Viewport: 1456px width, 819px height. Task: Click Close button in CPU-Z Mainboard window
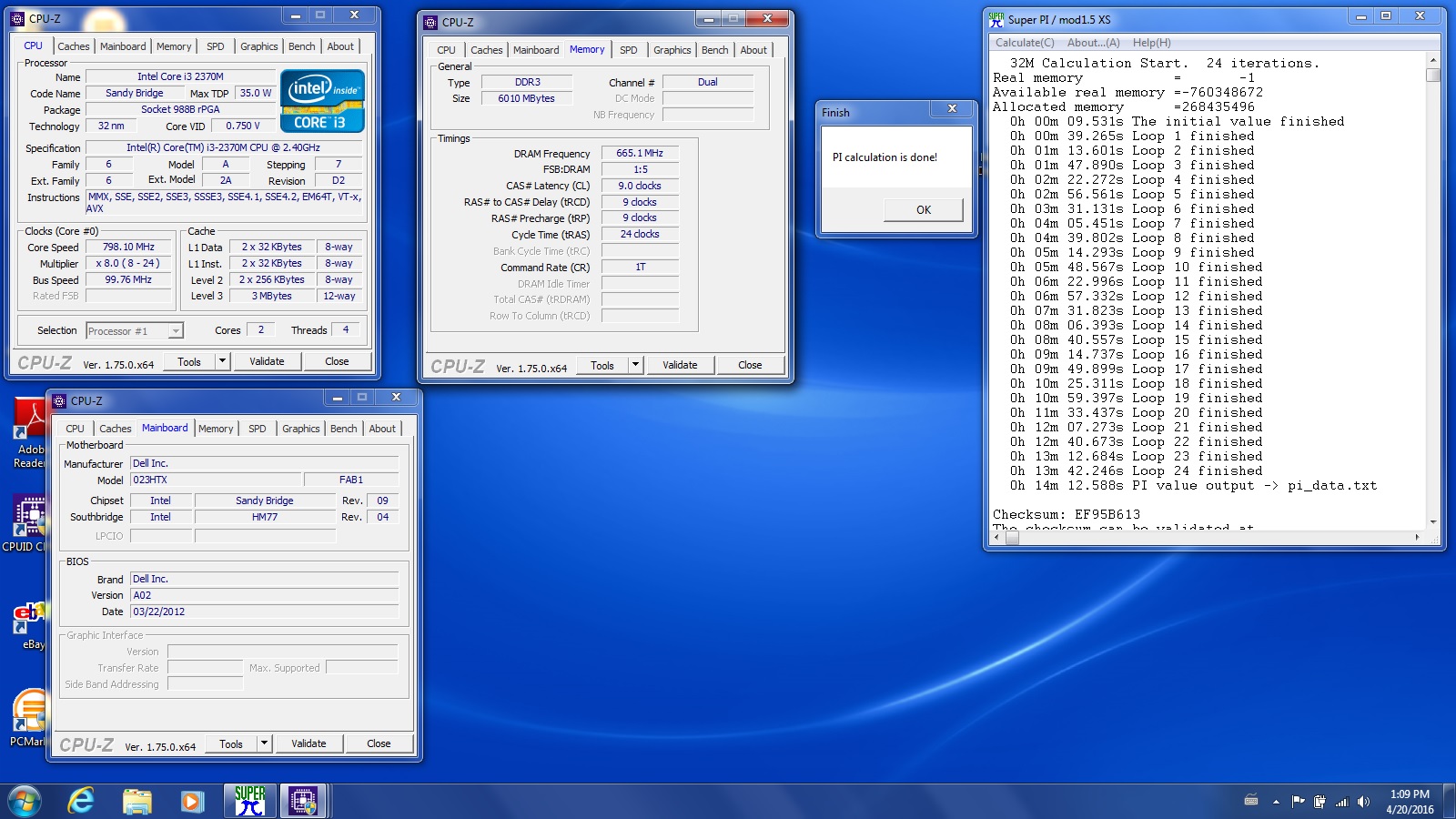click(379, 743)
